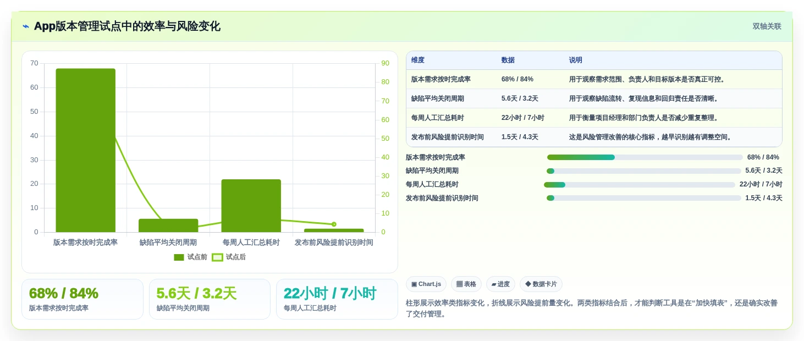Click the right axis value 90

click(x=385, y=63)
